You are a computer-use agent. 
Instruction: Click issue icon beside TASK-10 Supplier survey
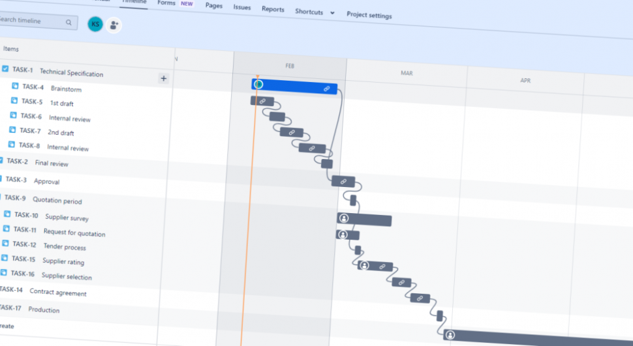7,214
